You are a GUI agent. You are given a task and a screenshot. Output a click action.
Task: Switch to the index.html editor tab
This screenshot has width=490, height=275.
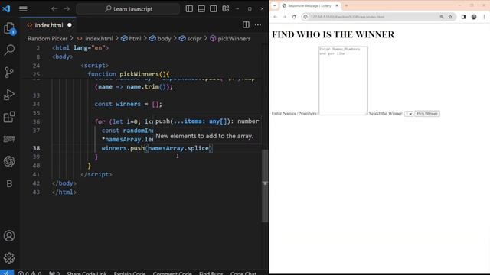tap(49, 25)
